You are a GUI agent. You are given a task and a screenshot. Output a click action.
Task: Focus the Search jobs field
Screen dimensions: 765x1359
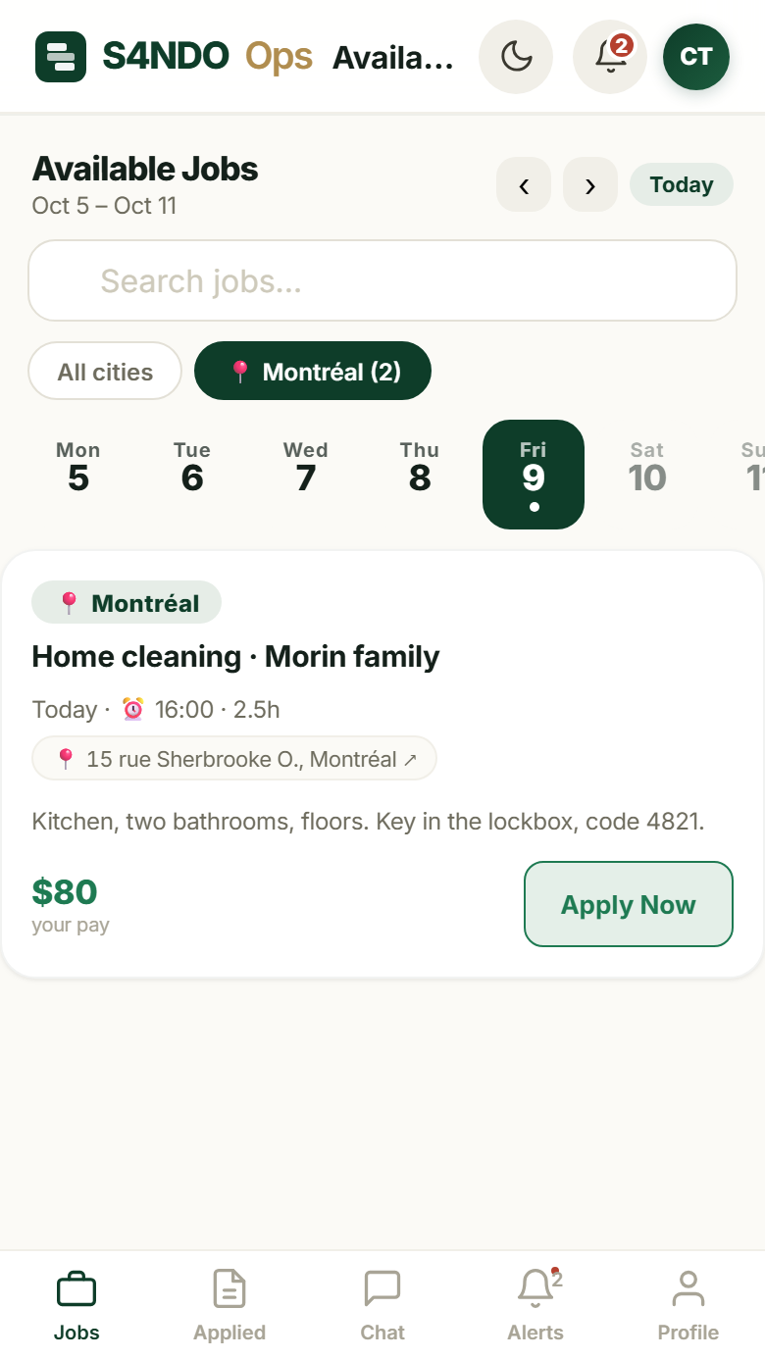pyautogui.click(x=382, y=280)
